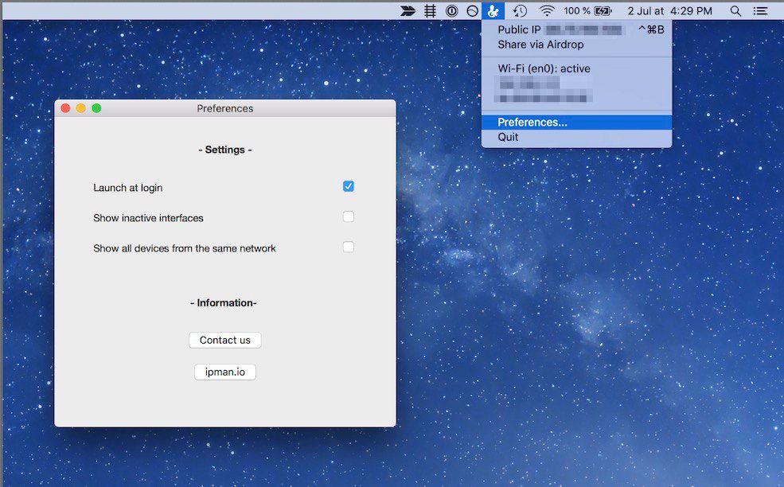Enable Show all devices from same network
Screen dimensions: 784x487
[349, 247]
